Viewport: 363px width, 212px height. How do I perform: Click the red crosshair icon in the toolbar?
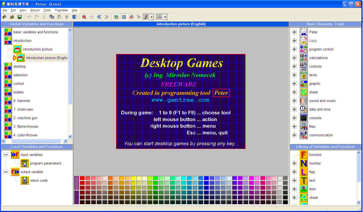131,17
